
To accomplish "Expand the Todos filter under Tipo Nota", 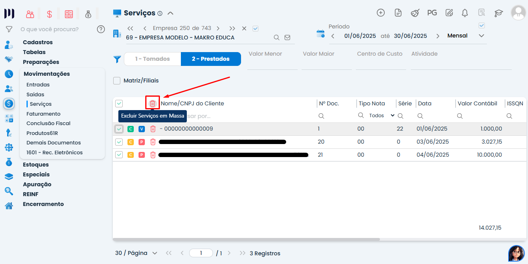I will click(x=382, y=115).
